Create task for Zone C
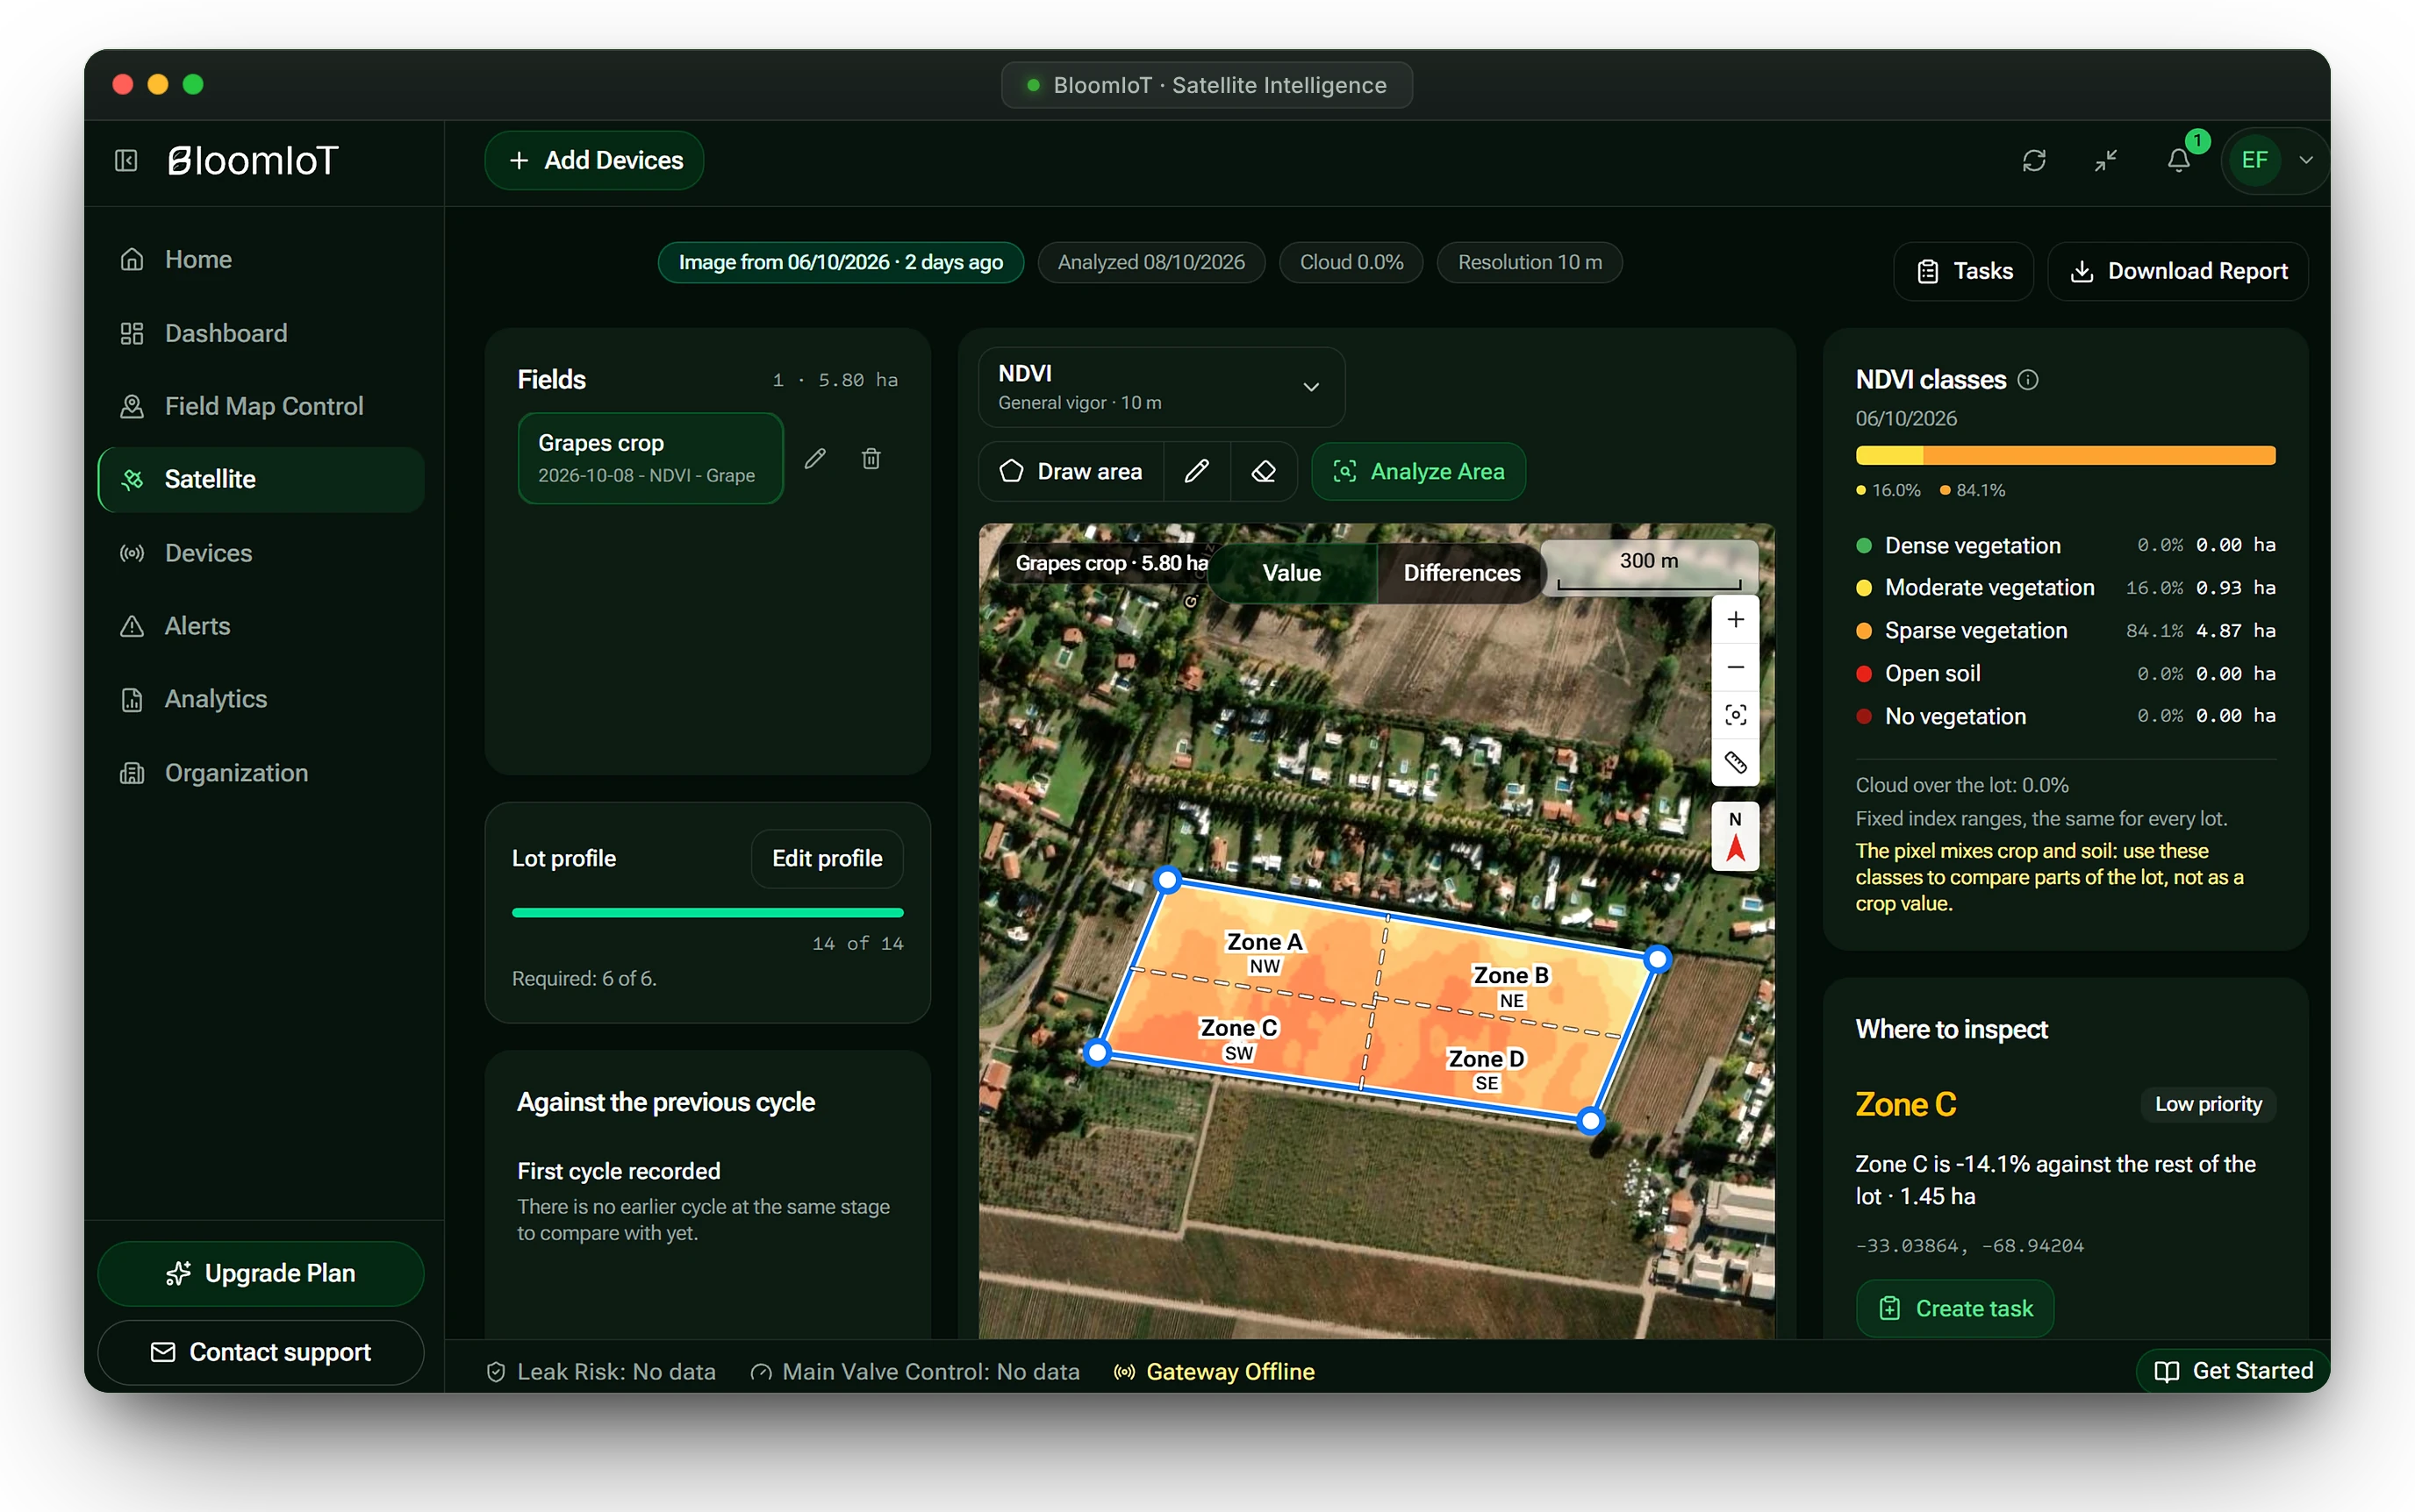The image size is (2415, 1512). click(x=1955, y=1308)
